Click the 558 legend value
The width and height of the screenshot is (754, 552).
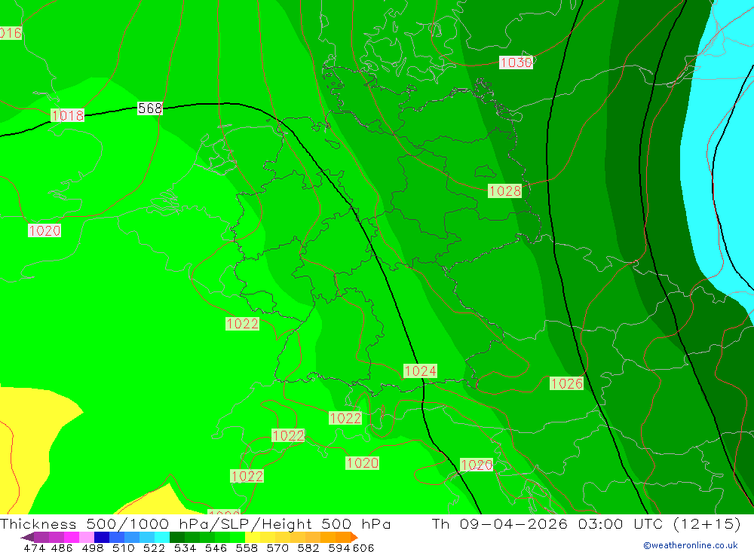(247, 547)
